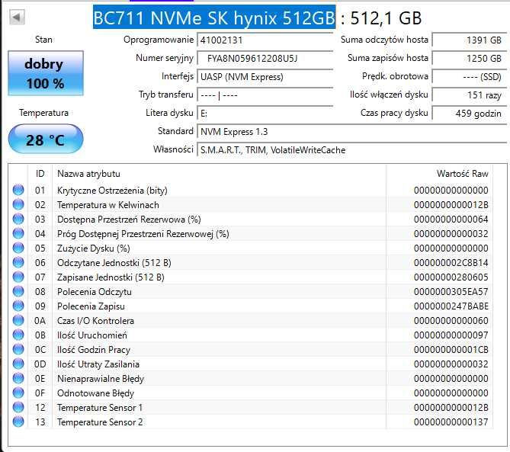Click raw value 0000000000137

point(451,422)
